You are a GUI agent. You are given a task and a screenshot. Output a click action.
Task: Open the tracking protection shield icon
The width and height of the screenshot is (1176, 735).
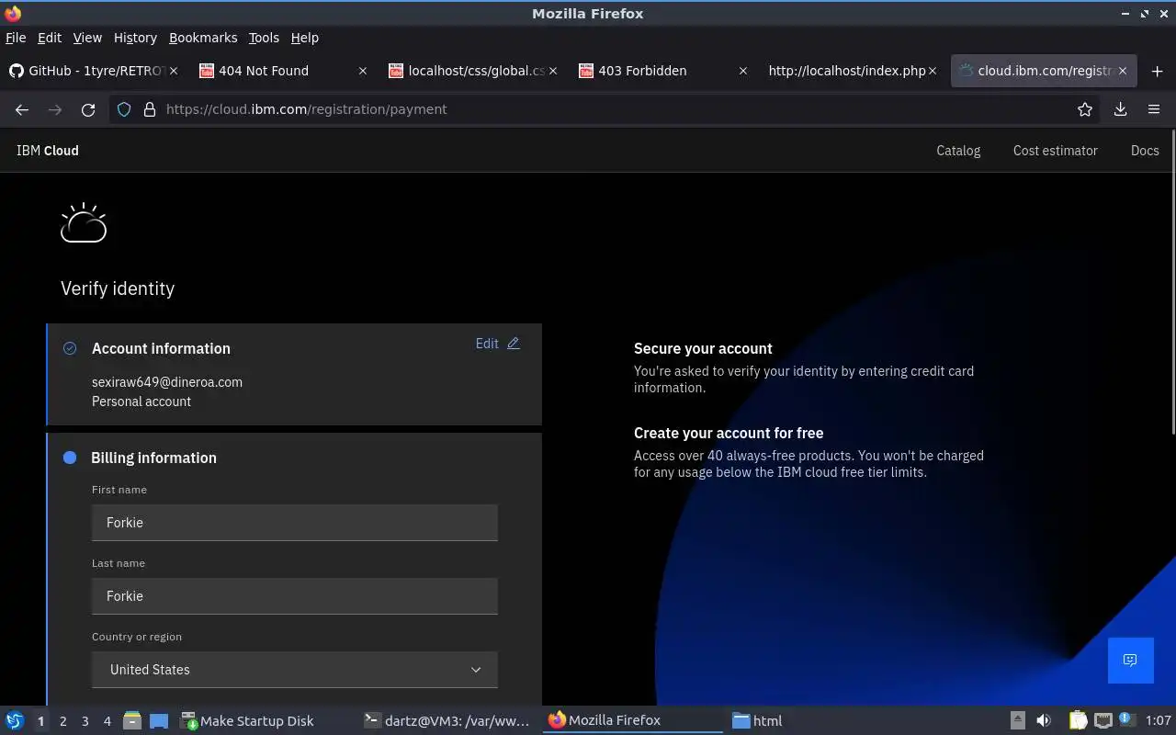124,109
